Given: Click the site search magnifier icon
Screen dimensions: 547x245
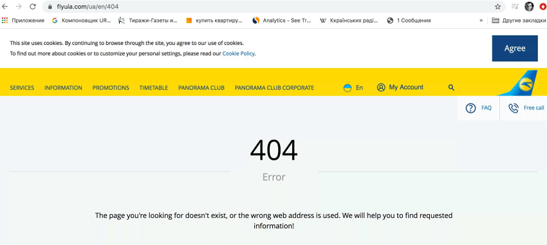Looking at the screenshot, I should point(451,88).
